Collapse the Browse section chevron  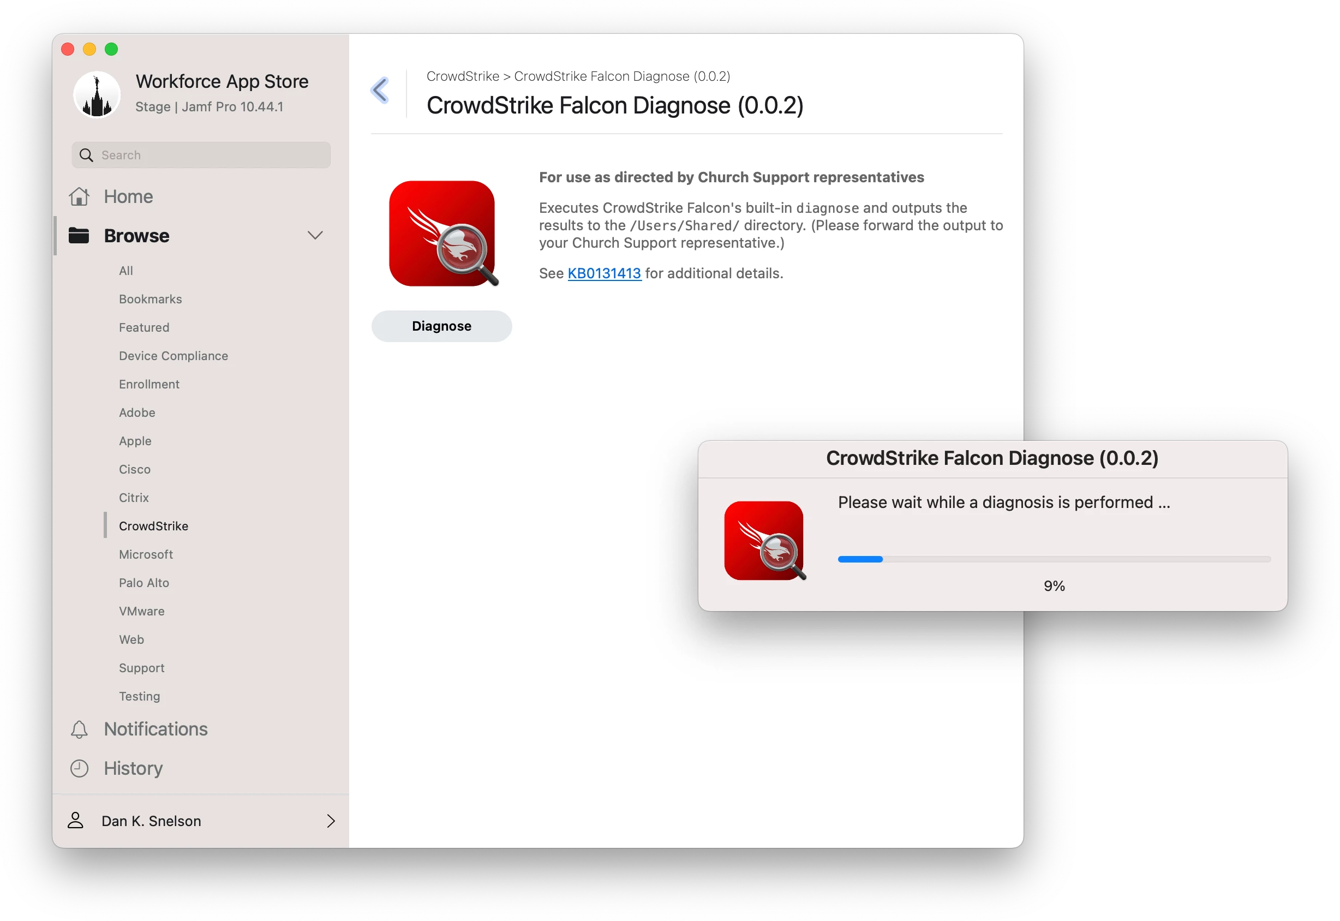pos(315,236)
